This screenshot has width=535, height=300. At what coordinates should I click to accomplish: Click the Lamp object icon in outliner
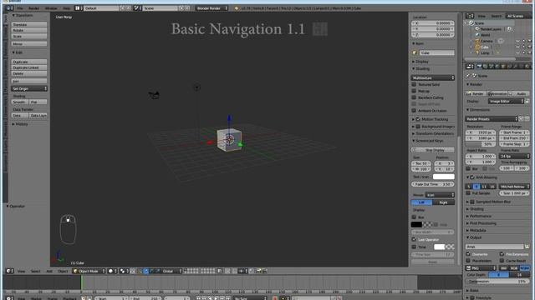477,53
